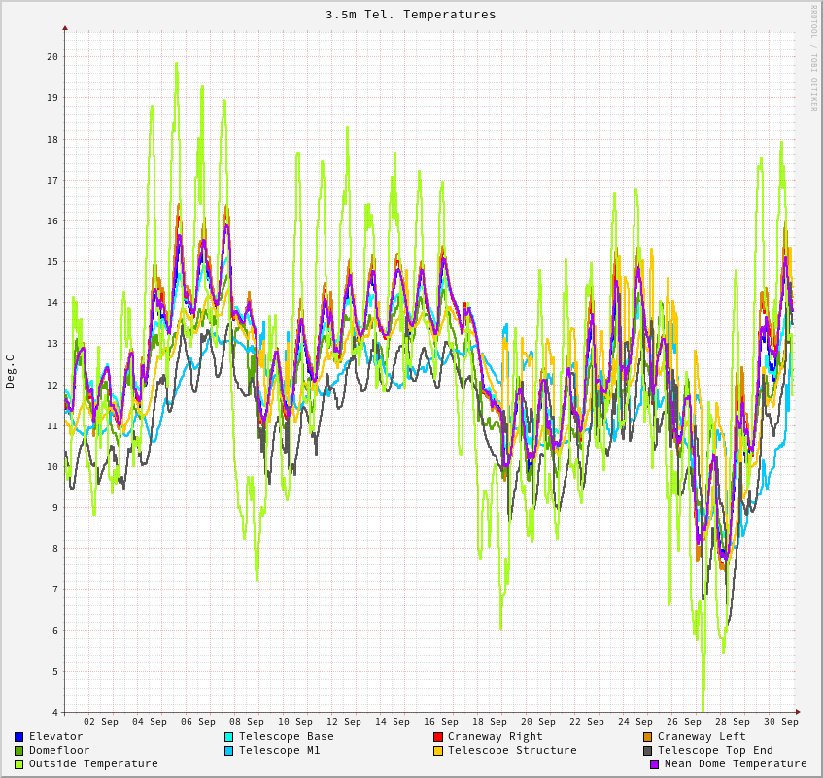Click the '16 Sep' x-axis date label
Screen dimensions: 823x778
(x=440, y=722)
